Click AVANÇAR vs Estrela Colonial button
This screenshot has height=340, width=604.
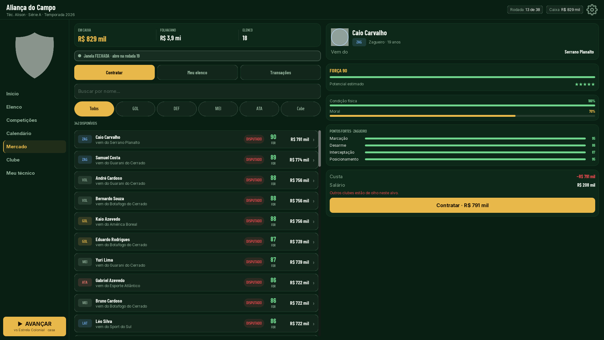[x=35, y=326]
